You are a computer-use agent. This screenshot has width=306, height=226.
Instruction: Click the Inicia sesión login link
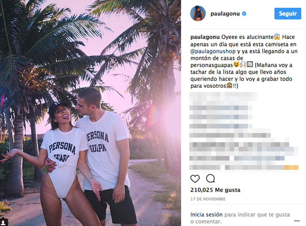(207, 214)
